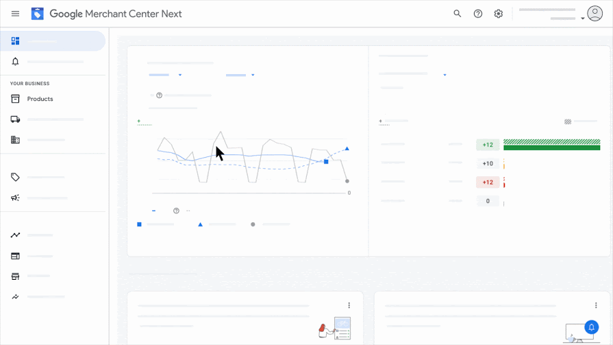Toggle the gray circle legend entry
Image resolution: width=613 pixels, height=345 pixels.
point(253,224)
